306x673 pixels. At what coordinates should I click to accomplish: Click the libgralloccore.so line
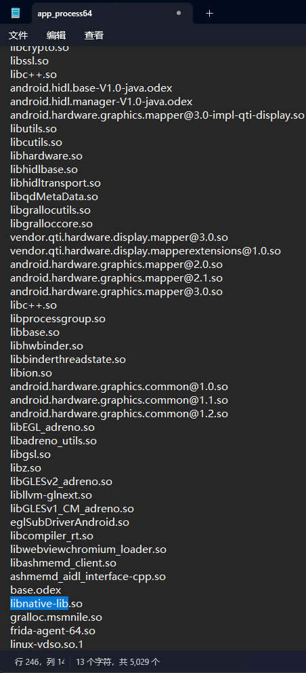click(x=51, y=224)
